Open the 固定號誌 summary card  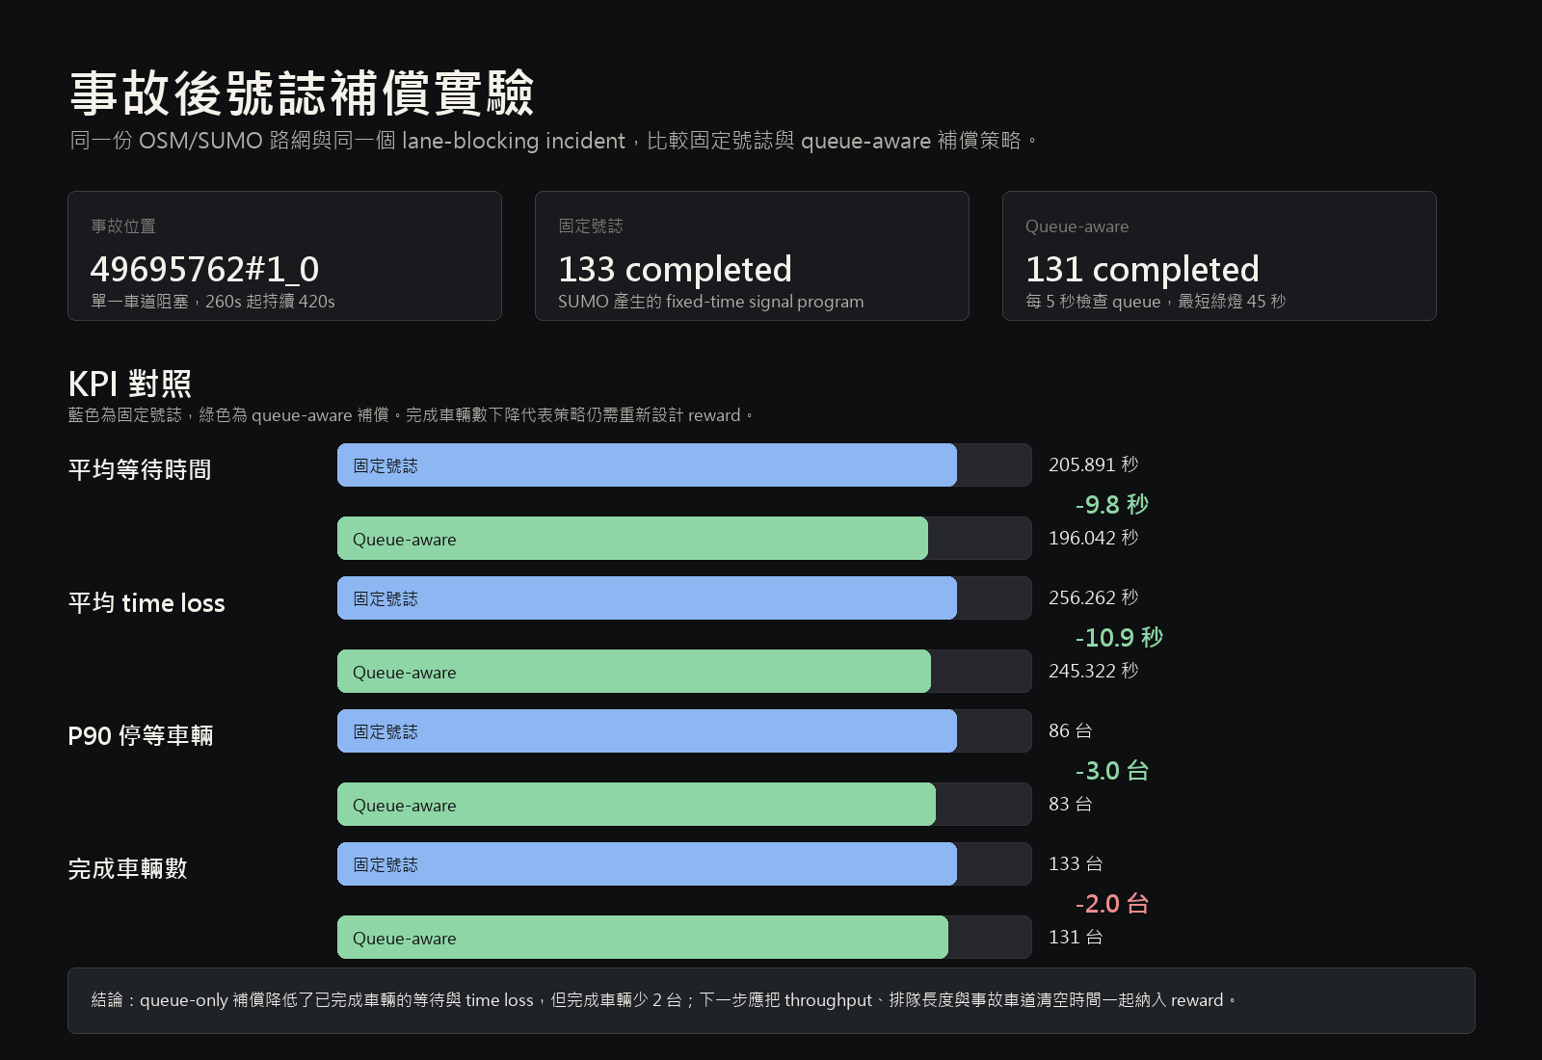752,255
